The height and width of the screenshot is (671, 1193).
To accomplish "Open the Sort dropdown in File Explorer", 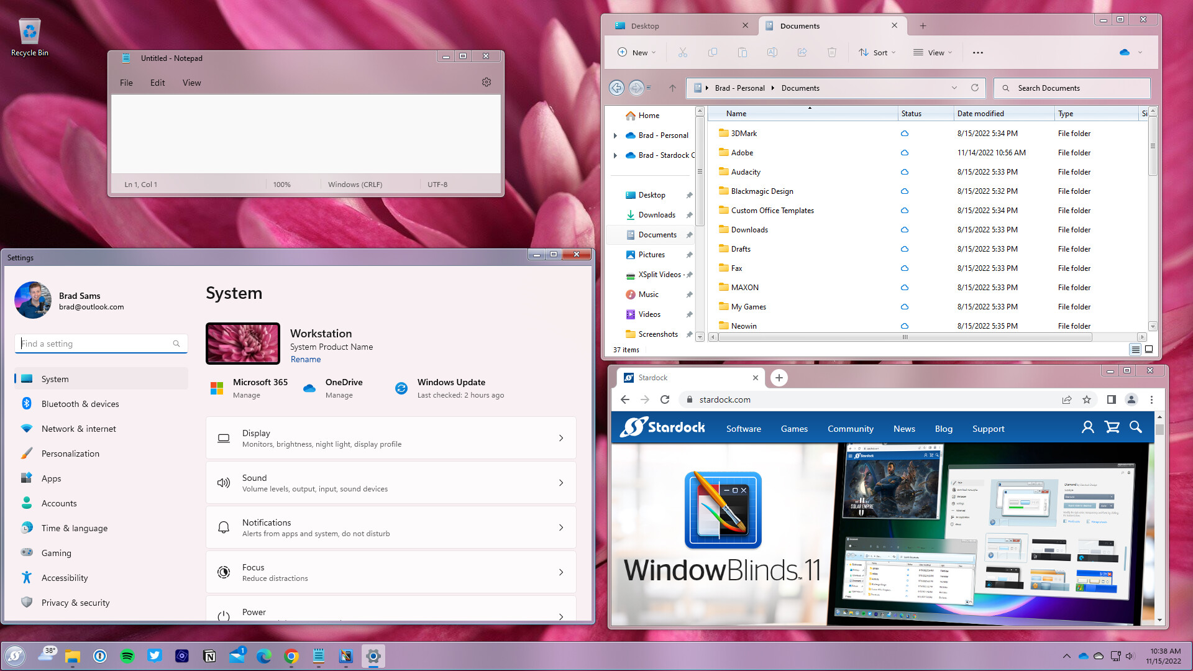I will 877,52.
